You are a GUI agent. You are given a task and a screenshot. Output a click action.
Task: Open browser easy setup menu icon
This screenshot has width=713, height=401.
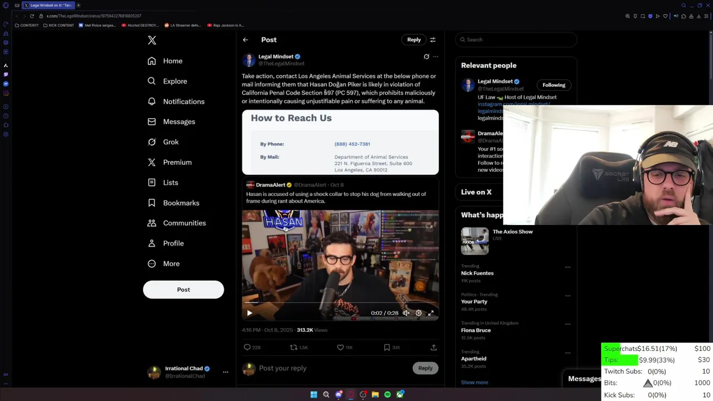pos(706,16)
